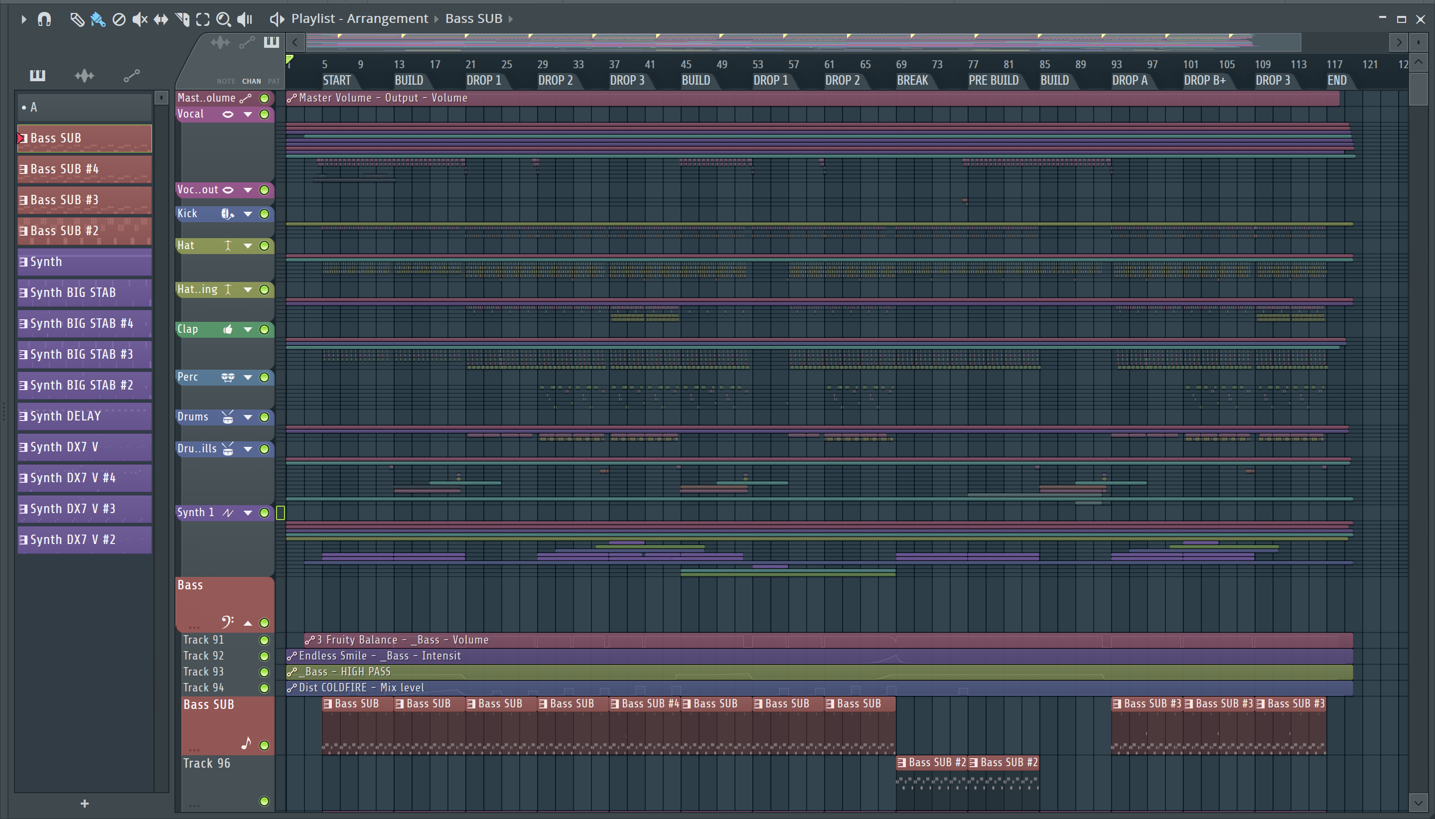Show pattern clips in the picker panel
This screenshot has width=1435, height=819.
tap(38, 75)
